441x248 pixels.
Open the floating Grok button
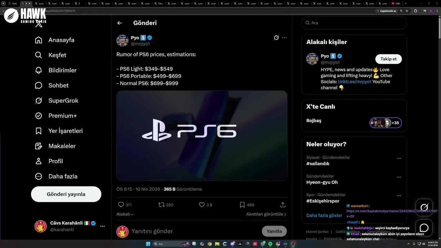click(x=424, y=207)
